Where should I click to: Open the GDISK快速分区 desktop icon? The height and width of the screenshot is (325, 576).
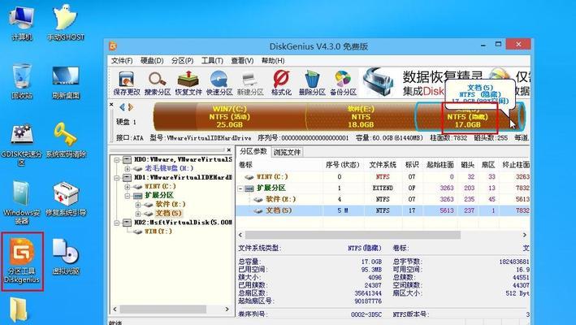pyautogui.click(x=22, y=145)
